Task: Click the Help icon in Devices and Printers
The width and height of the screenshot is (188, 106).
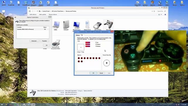Action: (165, 14)
